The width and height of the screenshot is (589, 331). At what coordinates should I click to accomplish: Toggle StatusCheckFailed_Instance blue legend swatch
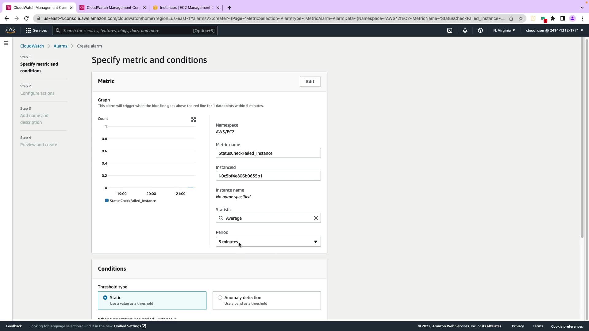(x=107, y=201)
